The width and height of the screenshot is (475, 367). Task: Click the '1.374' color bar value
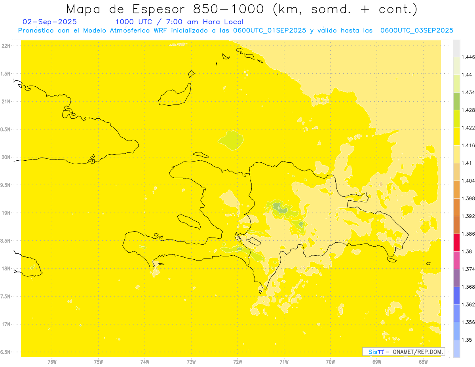click(468, 269)
